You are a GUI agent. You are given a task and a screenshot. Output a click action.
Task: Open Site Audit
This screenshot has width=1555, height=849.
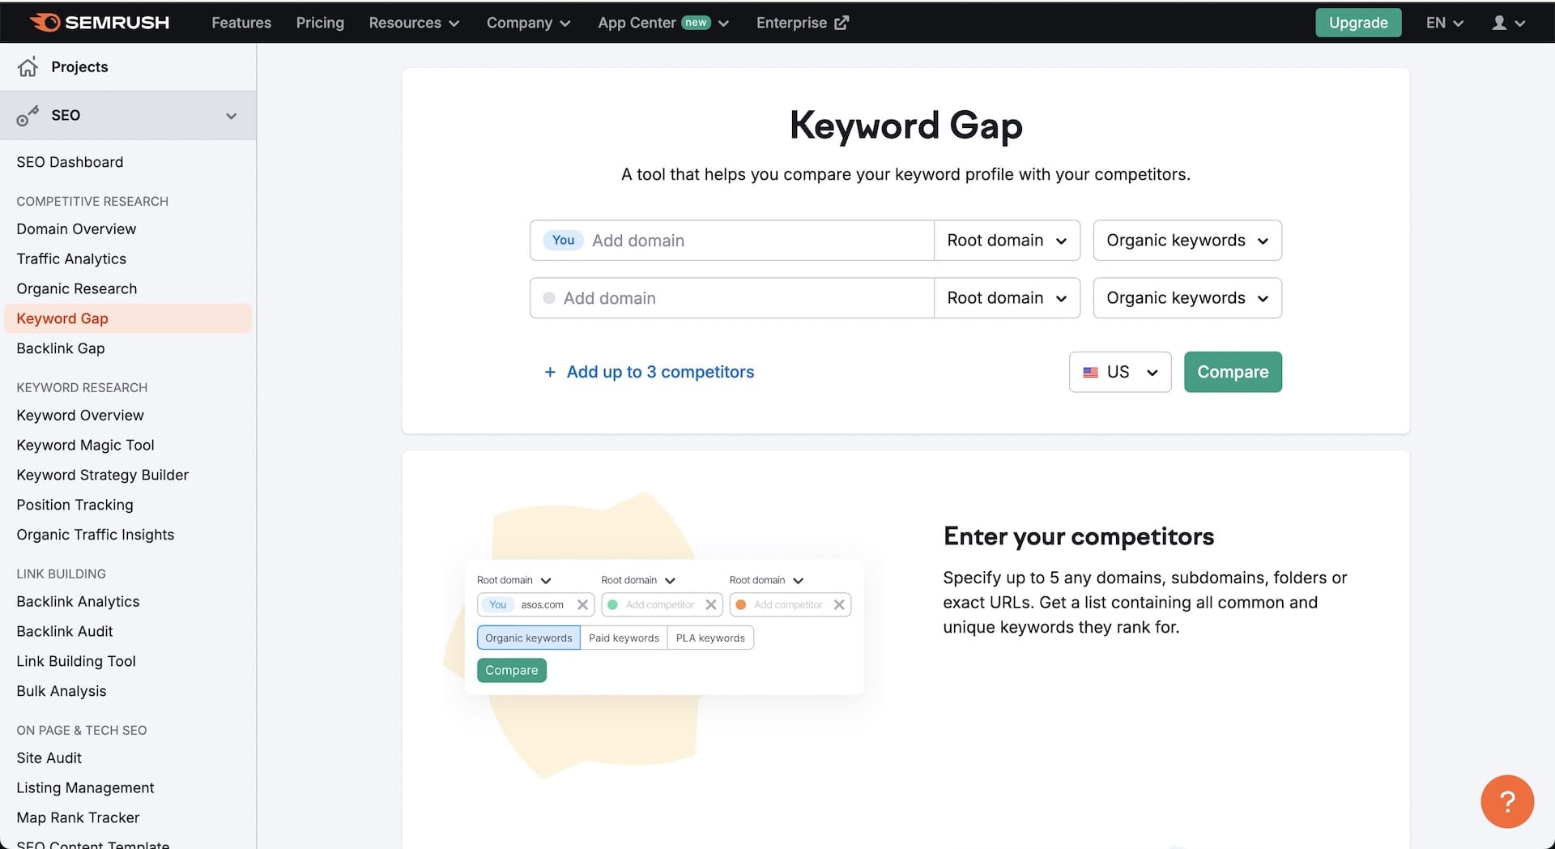point(49,758)
